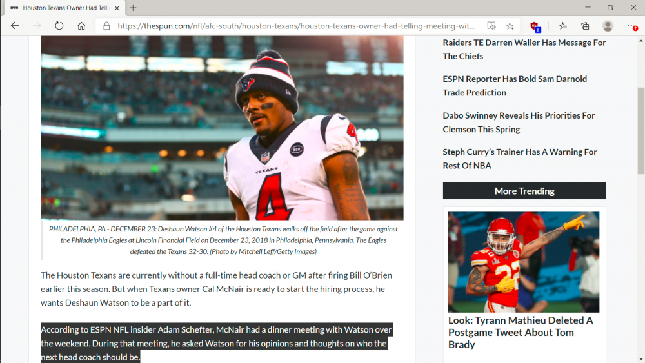Click the address bar URL field
645x363 pixels.
click(x=297, y=26)
